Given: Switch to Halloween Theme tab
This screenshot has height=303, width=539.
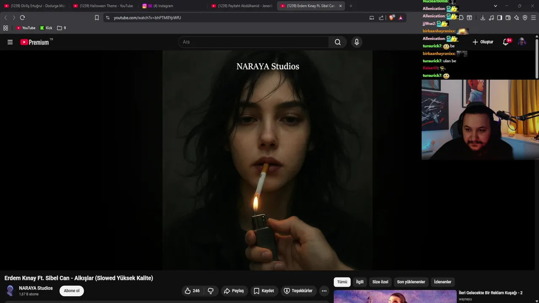Looking at the screenshot, I should tap(104, 6).
